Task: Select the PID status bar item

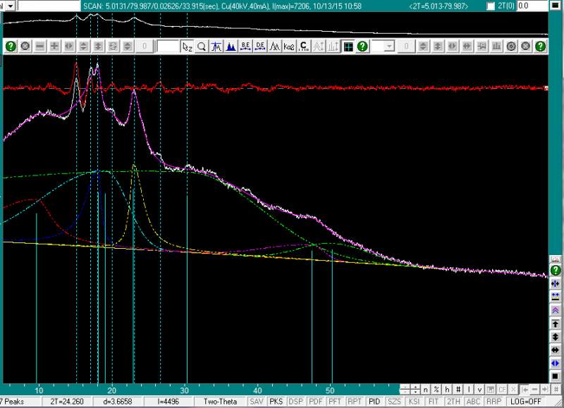Action: [374, 402]
